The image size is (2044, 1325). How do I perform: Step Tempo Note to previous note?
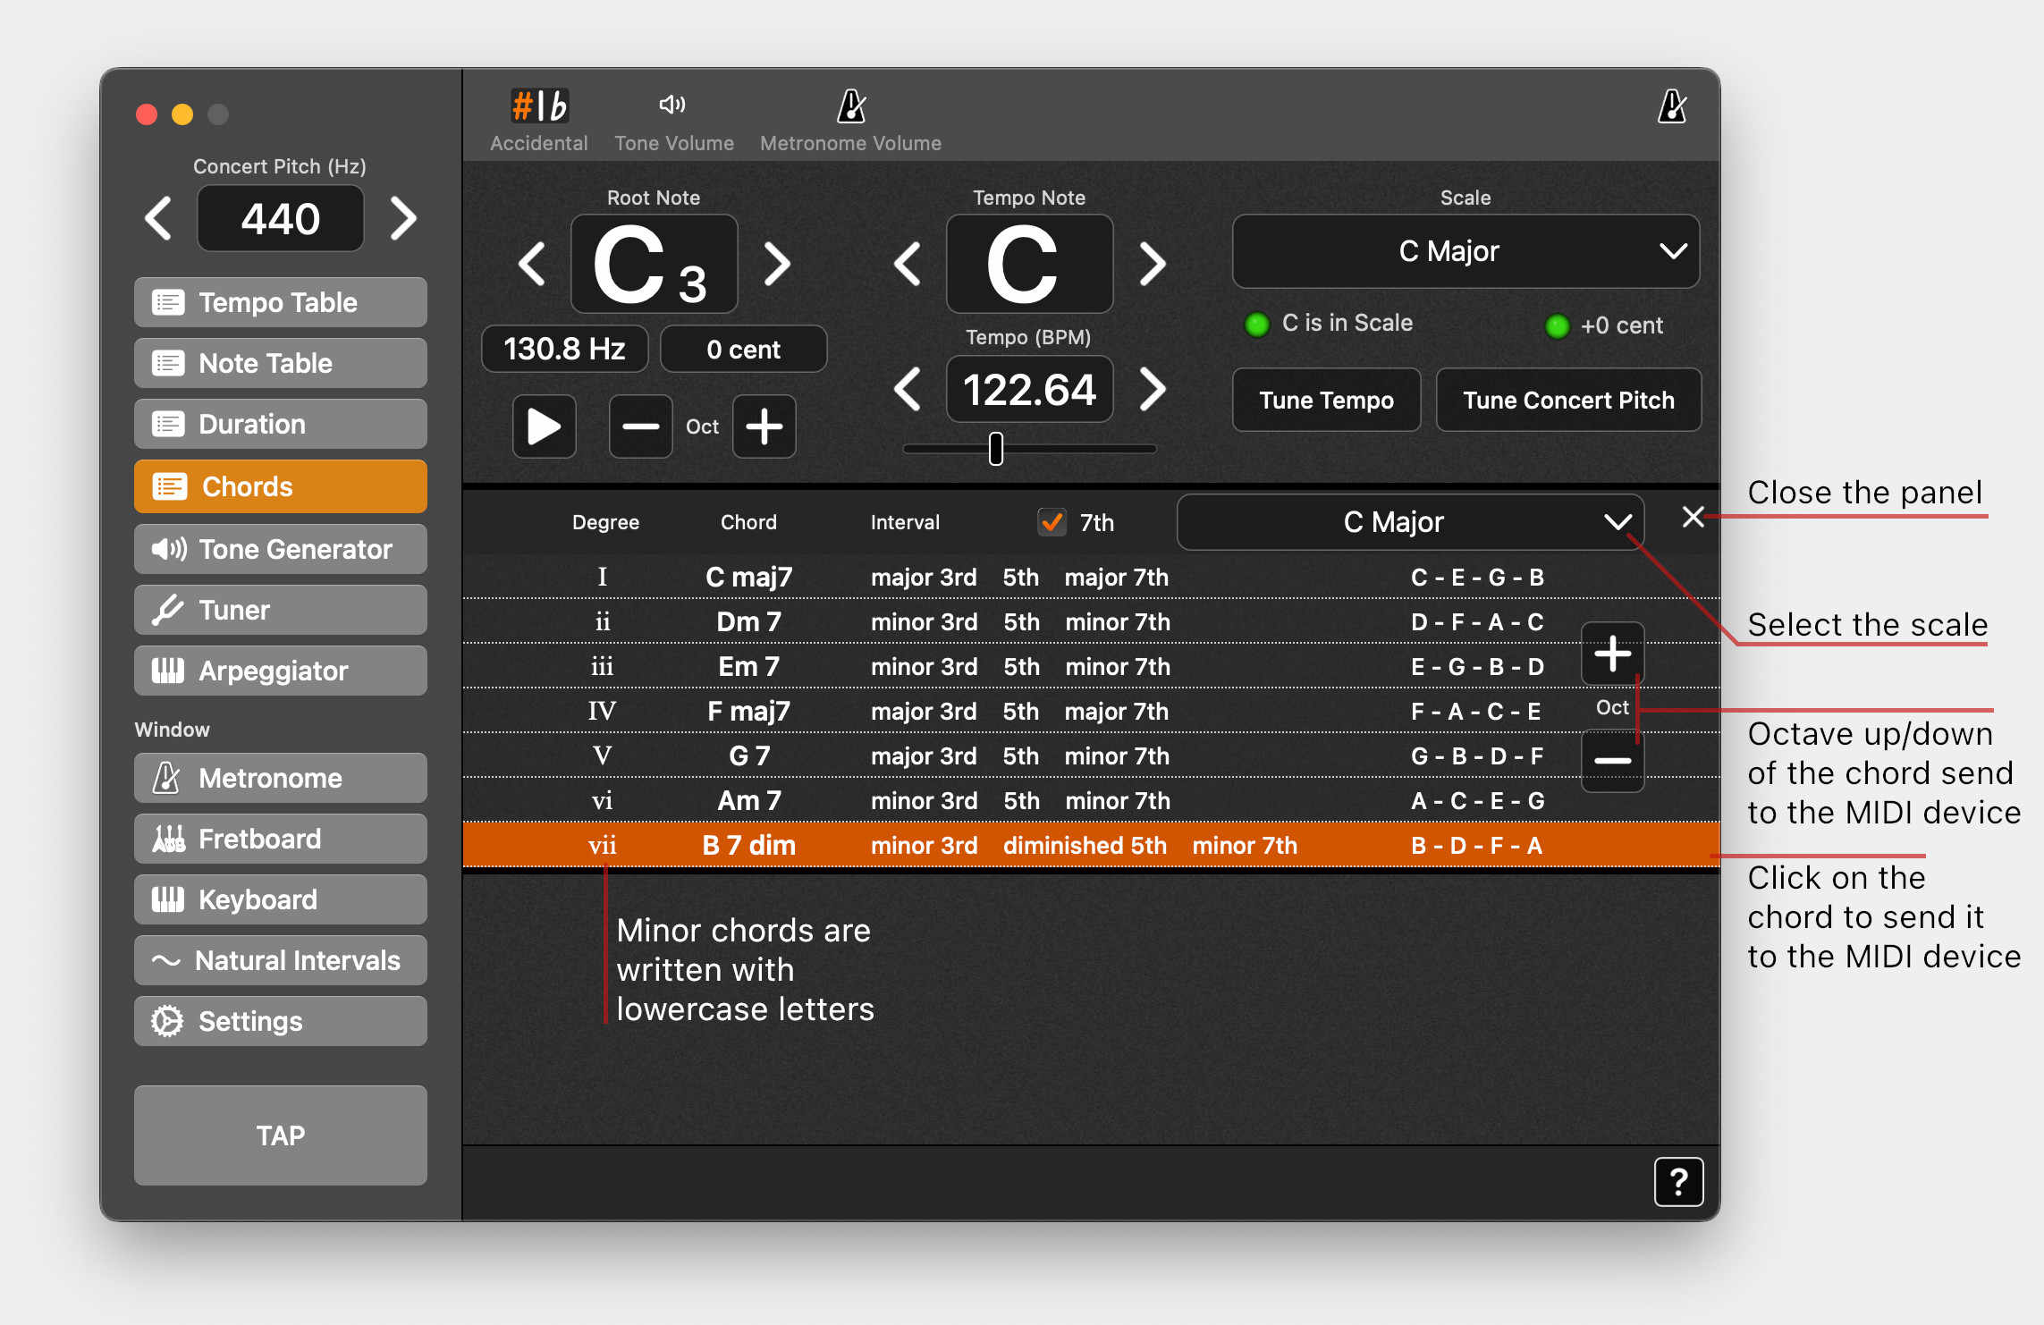pyautogui.click(x=908, y=264)
